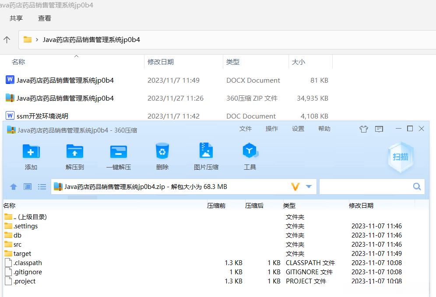This screenshot has width=436, height=297.
Task: Switch to the list view mode button
Action: pos(42,187)
